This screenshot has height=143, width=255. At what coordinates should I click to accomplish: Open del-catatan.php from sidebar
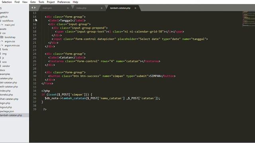click(x=8, y=83)
